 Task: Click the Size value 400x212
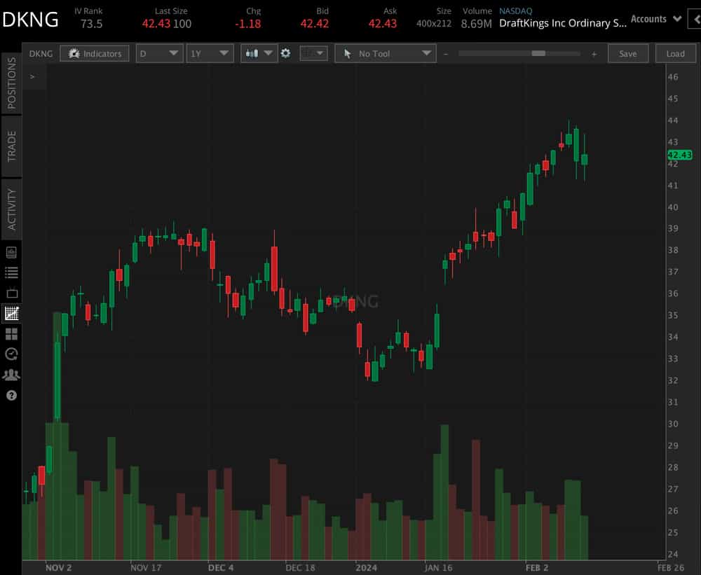434,23
